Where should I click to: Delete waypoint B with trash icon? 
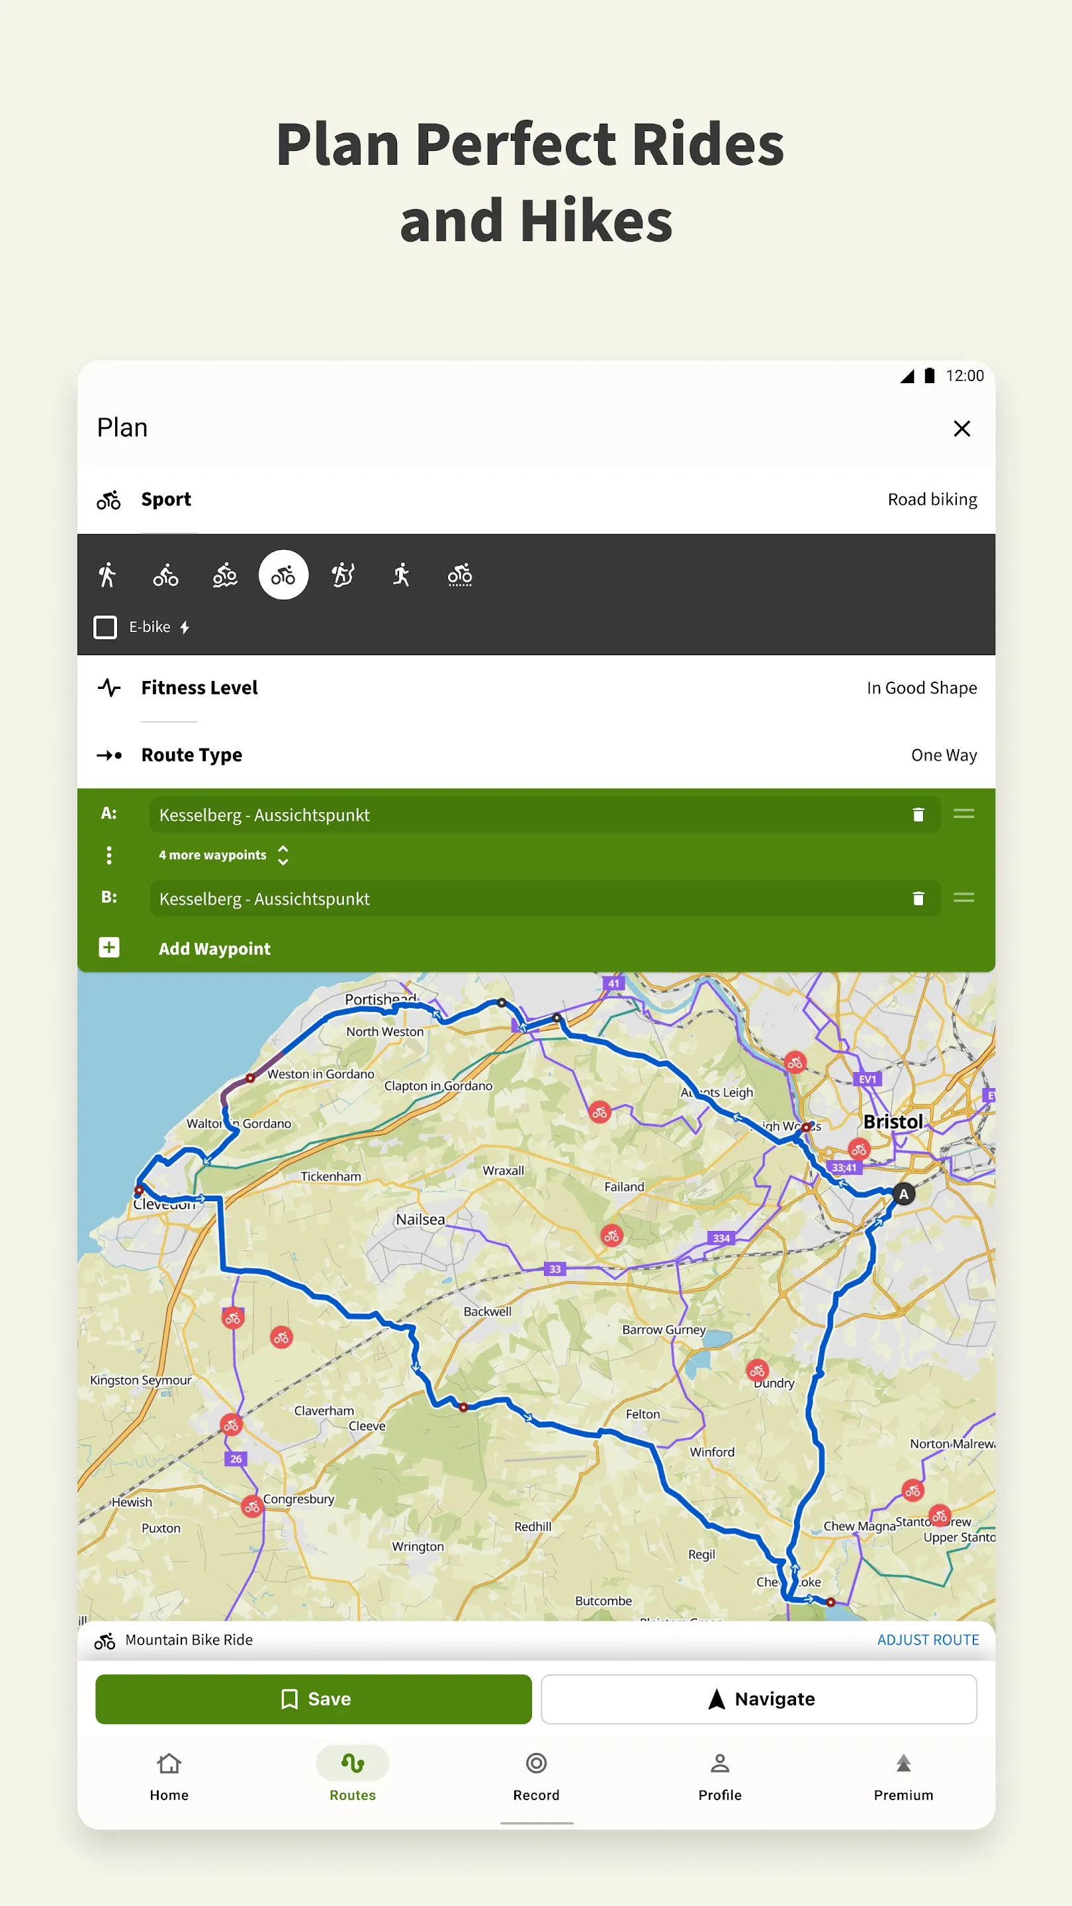[918, 898]
